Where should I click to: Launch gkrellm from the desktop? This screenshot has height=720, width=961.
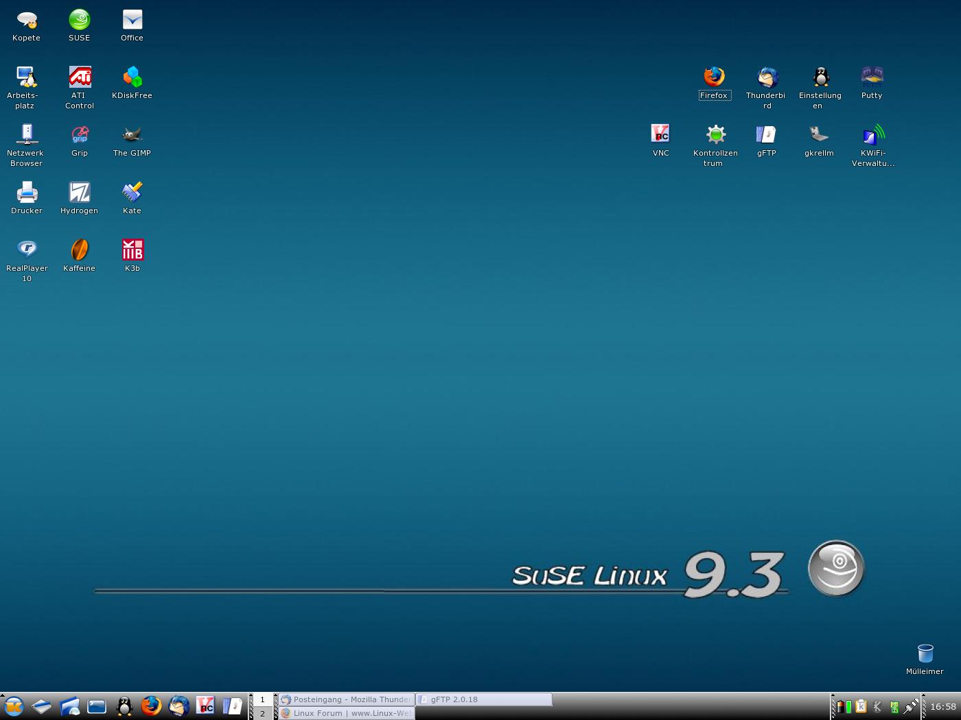[820, 141]
